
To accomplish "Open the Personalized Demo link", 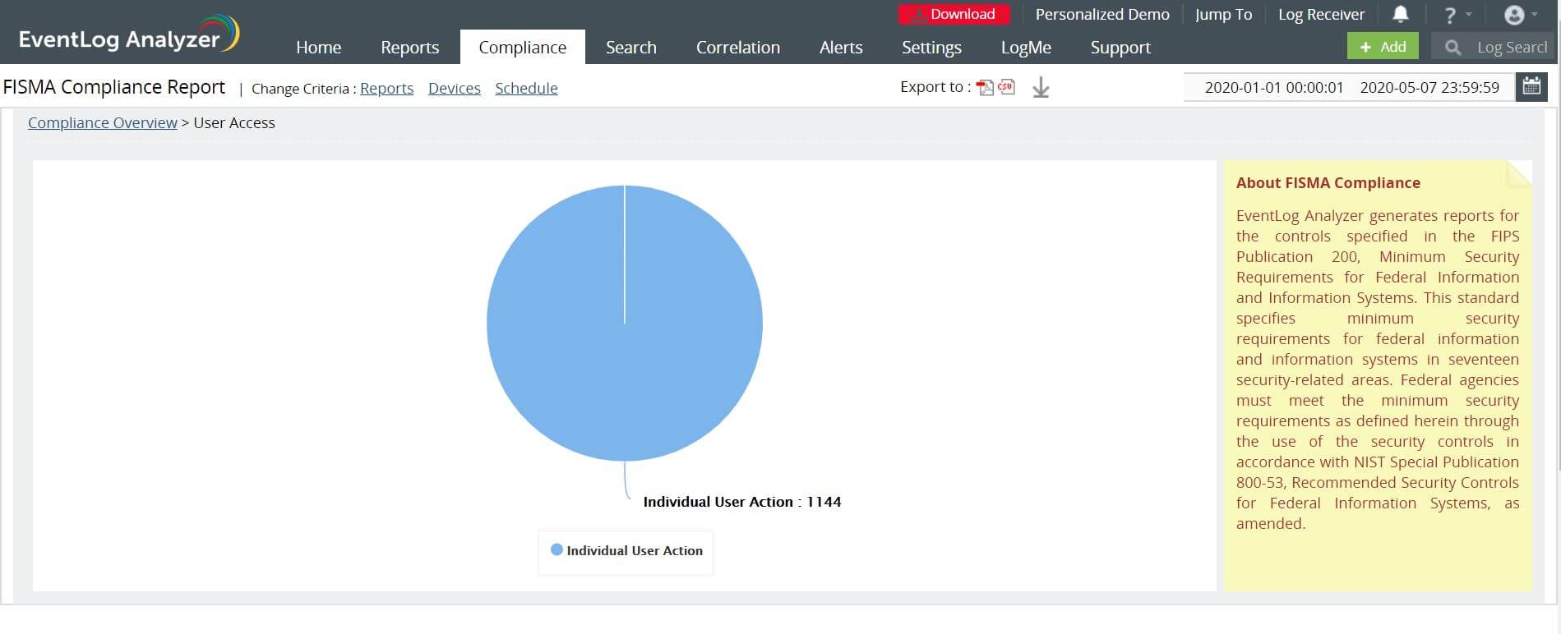I will click(1102, 15).
